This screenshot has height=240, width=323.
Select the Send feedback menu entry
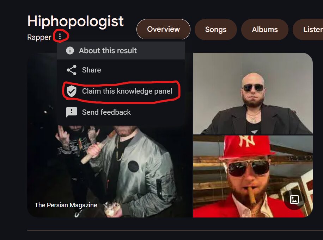(x=121, y=112)
